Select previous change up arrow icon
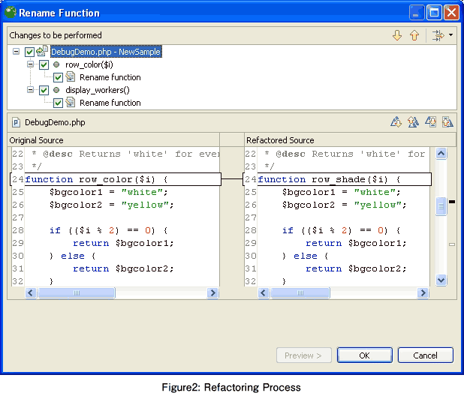The height and width of the screenshot is (396, 464). pos(414,35)
